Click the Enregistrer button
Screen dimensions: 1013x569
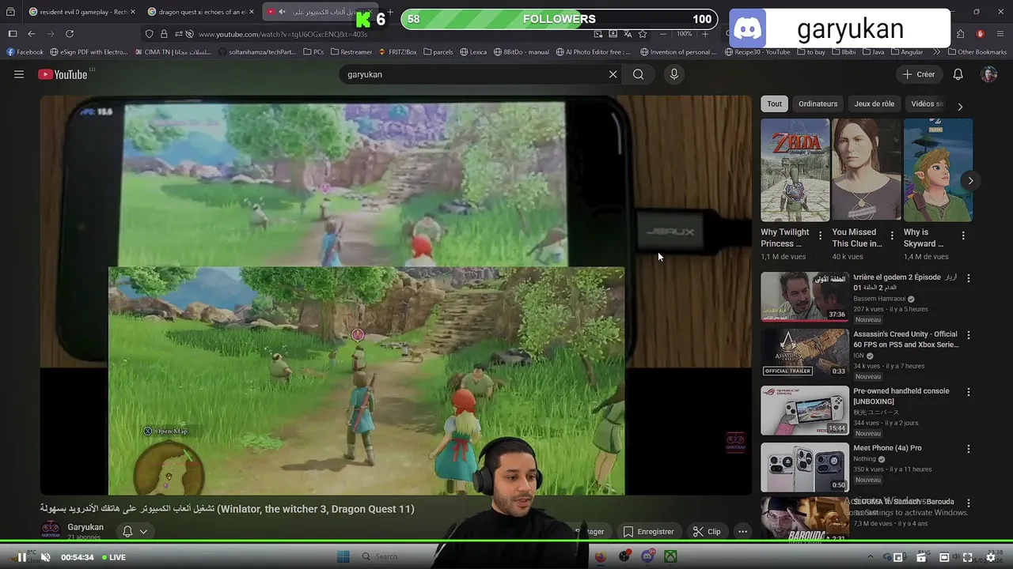pos(648,532)
